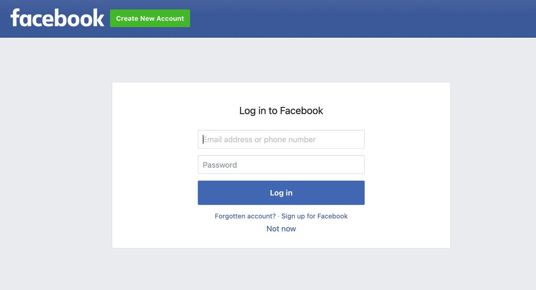
Task: Go to Facebook home via the wordmark logo
Action: pyautogui.click(x=57, y=18)
